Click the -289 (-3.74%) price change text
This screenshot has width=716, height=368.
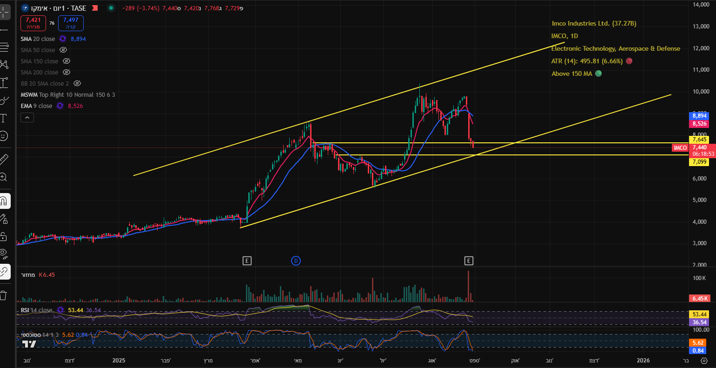140,8
